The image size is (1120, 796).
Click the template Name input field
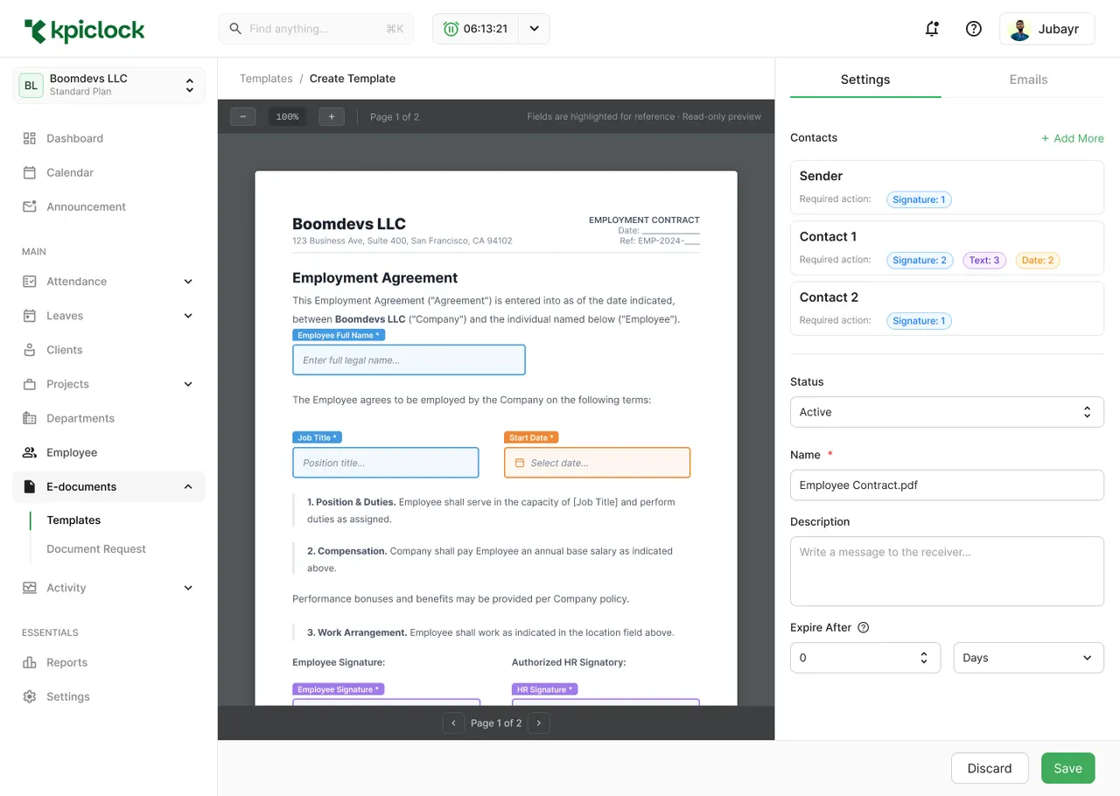pyautogui.click(x=947, y=485)
